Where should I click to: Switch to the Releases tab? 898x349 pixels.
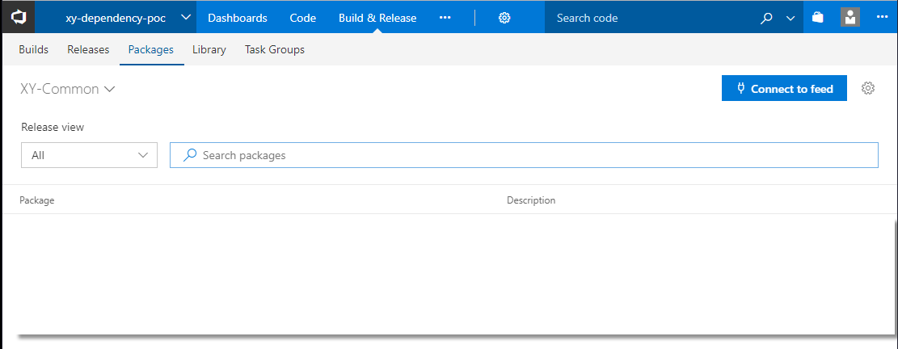(x=88, y=49)
